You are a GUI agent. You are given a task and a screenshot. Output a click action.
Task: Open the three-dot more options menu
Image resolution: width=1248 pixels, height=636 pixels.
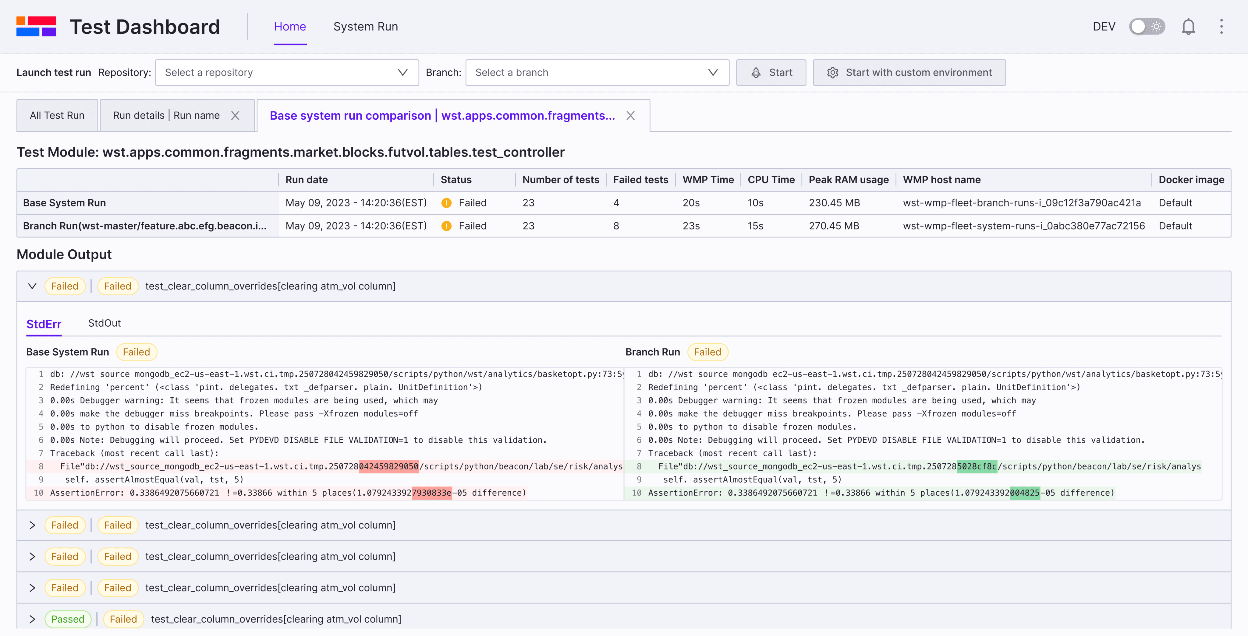[x=1221, y=26]
